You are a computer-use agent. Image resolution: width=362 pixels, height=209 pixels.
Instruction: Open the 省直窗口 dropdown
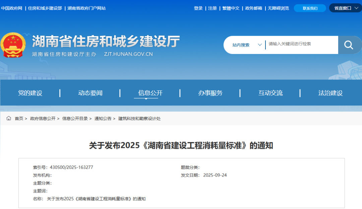(345, 8)
